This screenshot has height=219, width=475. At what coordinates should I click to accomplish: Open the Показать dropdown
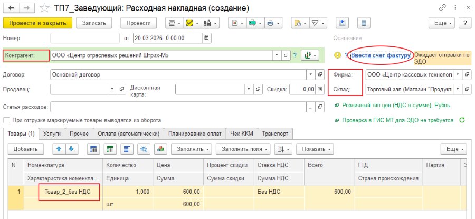(x=315, y=149)
